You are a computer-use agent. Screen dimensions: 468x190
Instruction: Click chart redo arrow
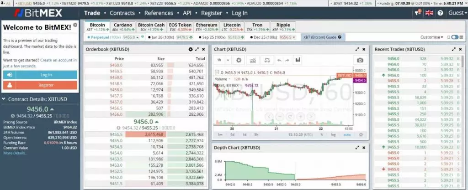(287, 60)
